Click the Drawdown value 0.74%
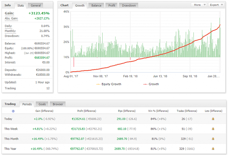The image size is (229, 155). click(x=45, y=36)
